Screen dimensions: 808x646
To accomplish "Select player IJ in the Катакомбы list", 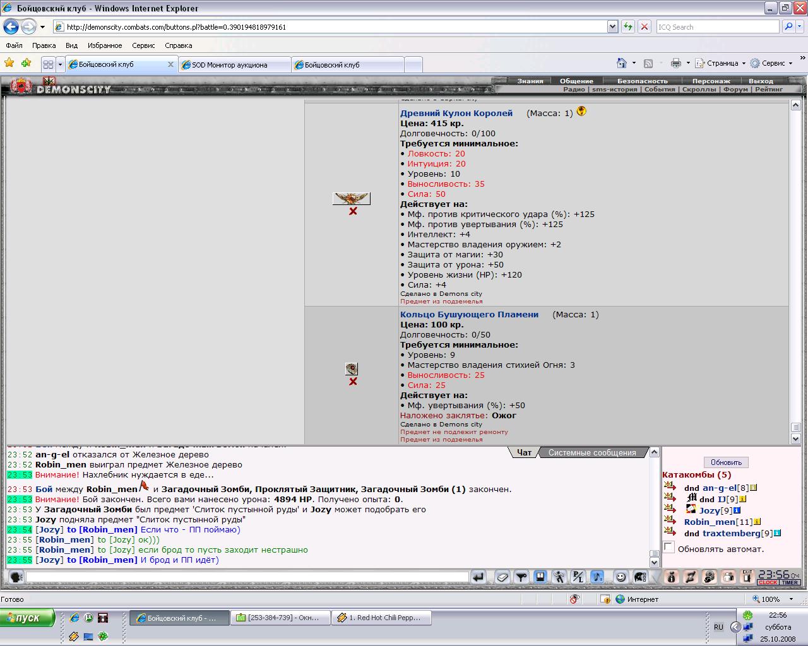I will tap(721, 499).
